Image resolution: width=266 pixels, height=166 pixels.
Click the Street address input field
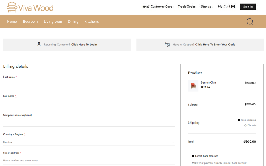pyautogui.click(x=89, y=160)
